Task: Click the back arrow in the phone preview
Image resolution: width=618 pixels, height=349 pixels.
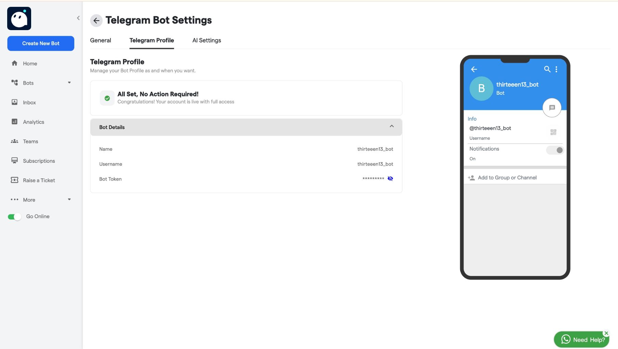Action: point(474,69)
